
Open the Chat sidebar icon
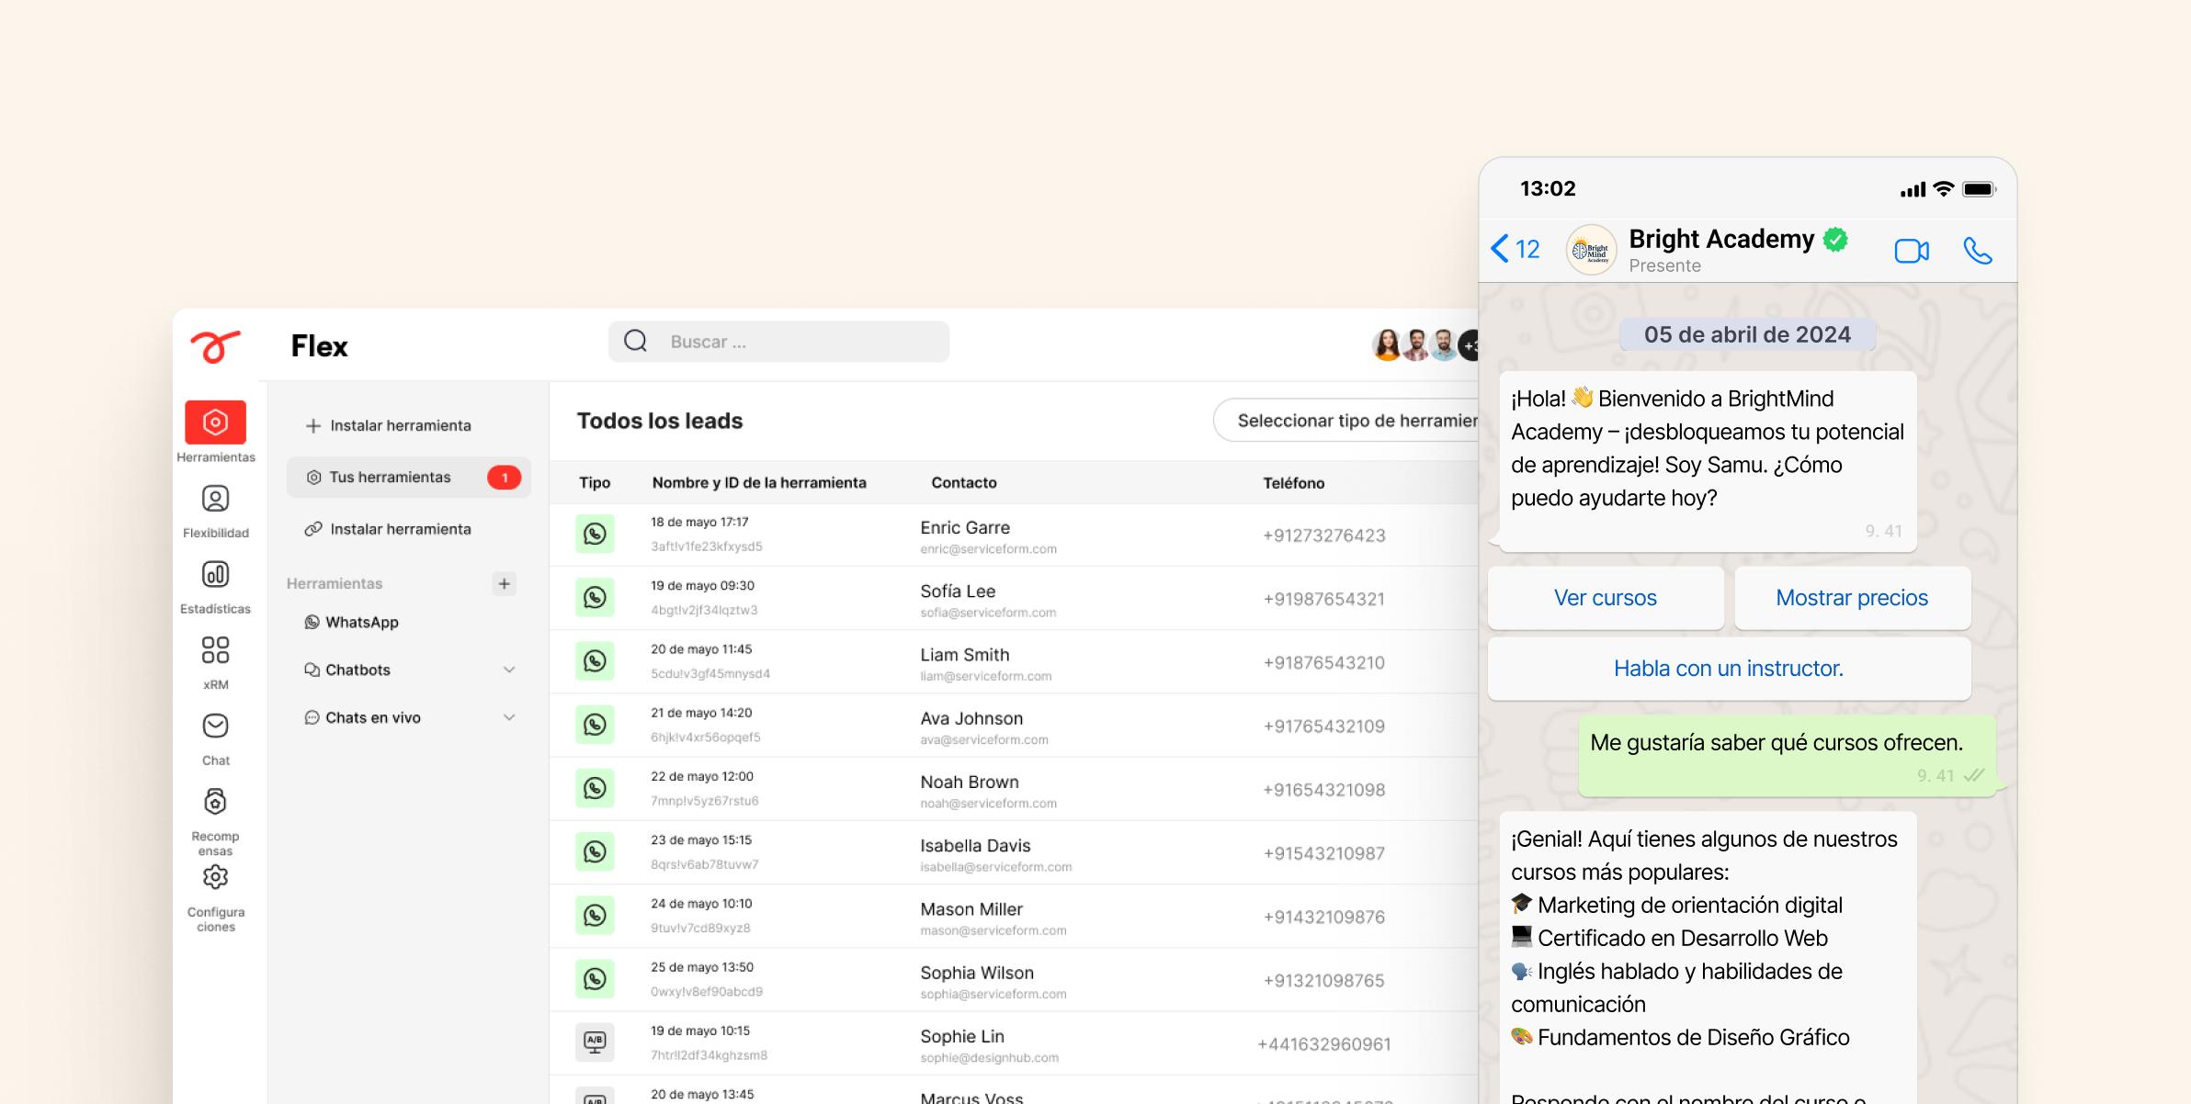pyautogui.click(x=215, y=727)
